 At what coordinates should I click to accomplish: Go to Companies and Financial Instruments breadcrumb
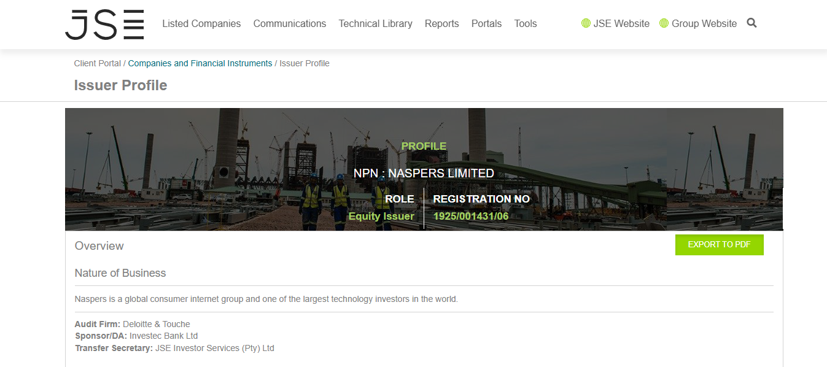[x=200, y=63]
